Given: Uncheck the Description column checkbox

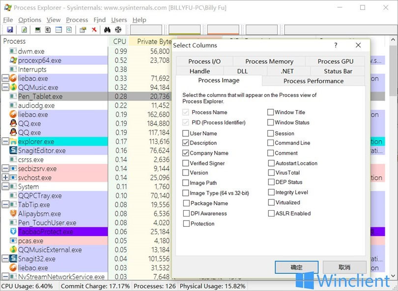Looking at the screenshot, I should coord(186,143).
